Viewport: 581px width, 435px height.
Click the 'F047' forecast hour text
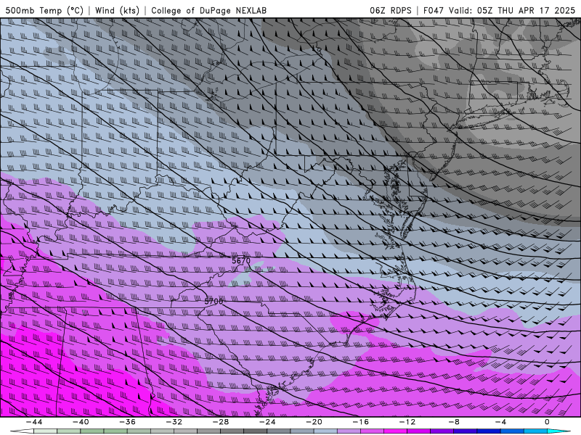pyautogui.click(x=434, y=10)
